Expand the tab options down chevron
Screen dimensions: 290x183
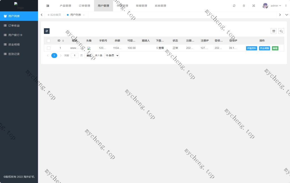point(287,15)
